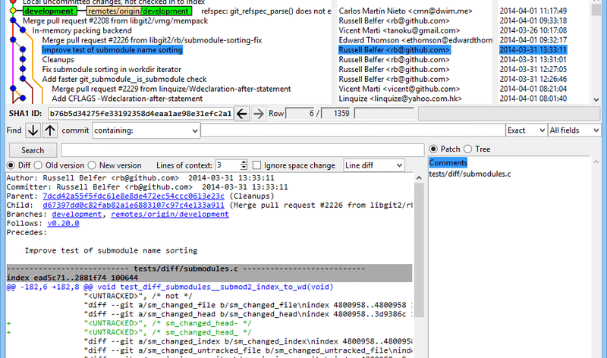Select tests/diff/submodules.c in file list
The width and height of the screenshot is (607, 358).
[x=470, y=174]
